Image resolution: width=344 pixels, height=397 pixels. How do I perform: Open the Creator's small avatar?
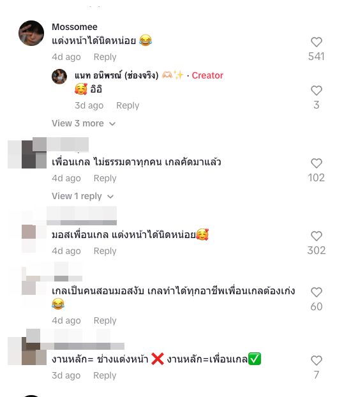pyautogui.click(x=59, y=77)
